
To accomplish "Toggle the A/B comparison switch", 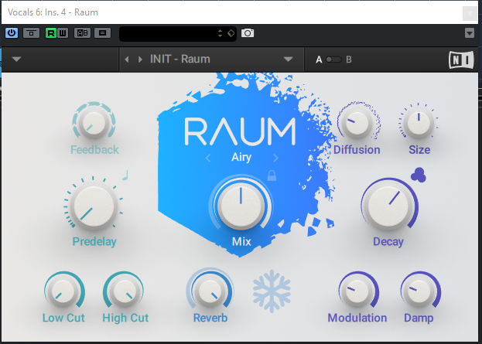I will 333,60.
